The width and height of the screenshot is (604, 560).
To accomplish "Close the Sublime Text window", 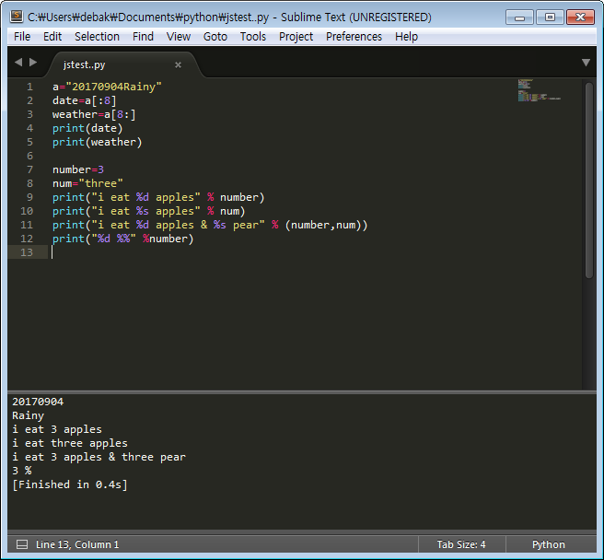I will coord(580,17).
